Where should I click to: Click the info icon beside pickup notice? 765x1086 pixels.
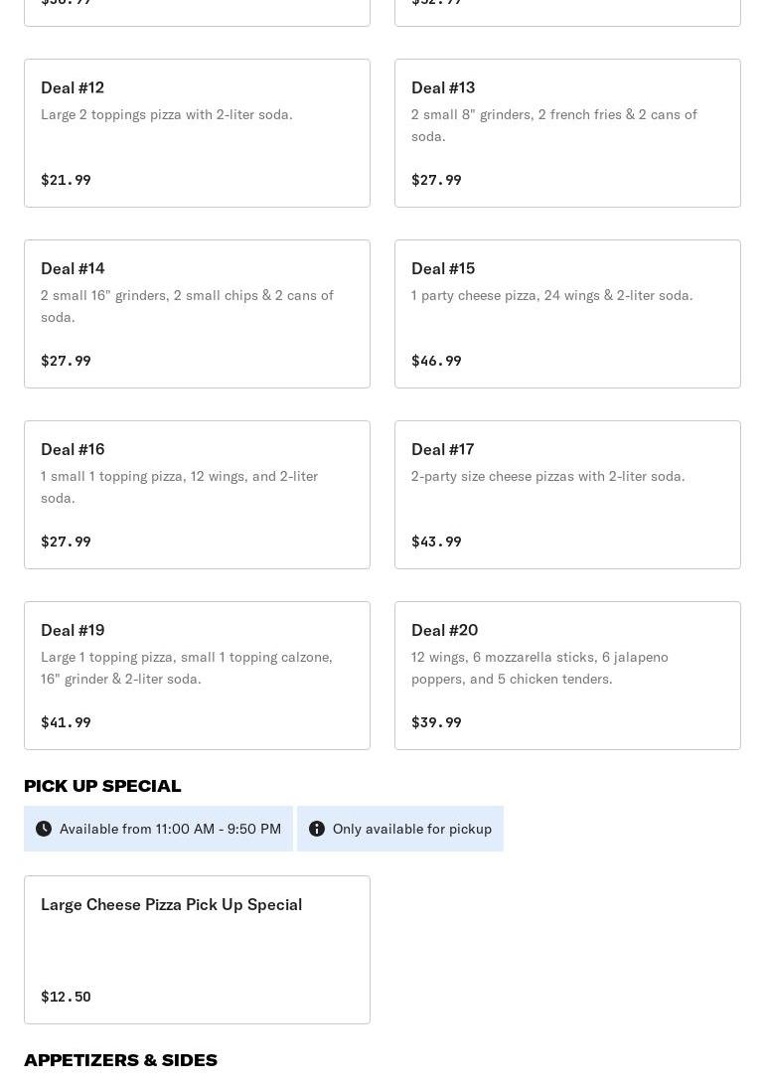[317, 829]
